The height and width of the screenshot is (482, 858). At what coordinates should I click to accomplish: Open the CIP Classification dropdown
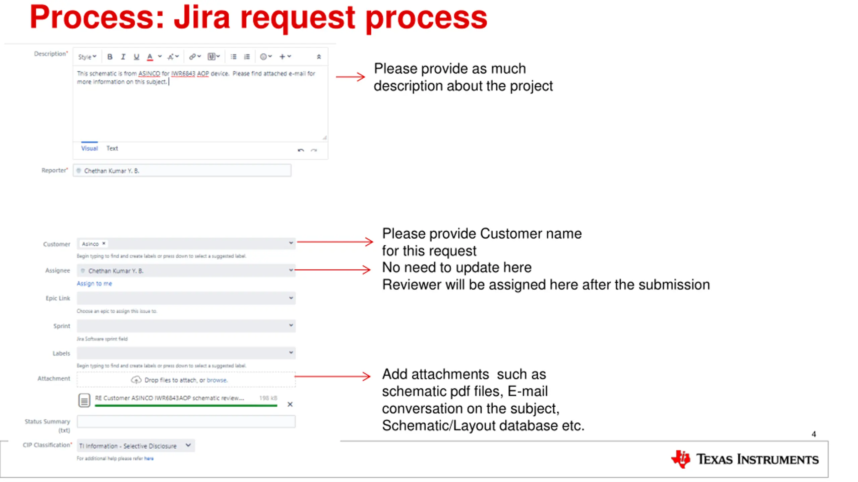tap(188, 445)
